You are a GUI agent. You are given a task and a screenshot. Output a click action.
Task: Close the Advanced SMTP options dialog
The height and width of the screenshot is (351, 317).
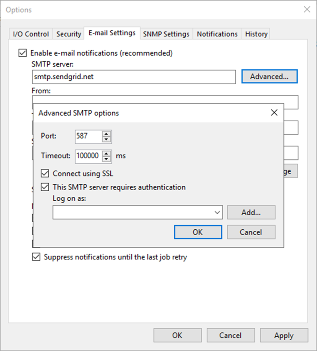pyautogui.click(x=274, y=113)
